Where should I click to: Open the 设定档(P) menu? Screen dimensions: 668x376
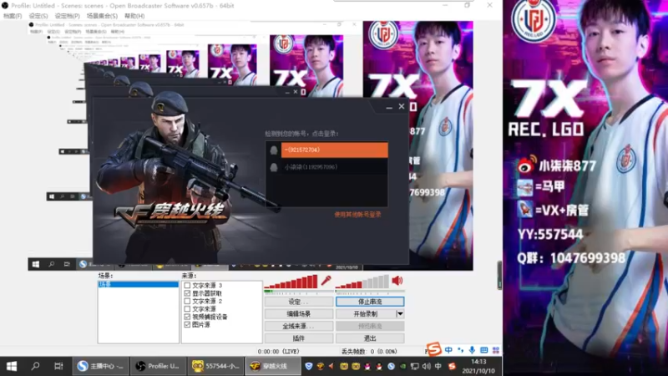tap(68, 16)
